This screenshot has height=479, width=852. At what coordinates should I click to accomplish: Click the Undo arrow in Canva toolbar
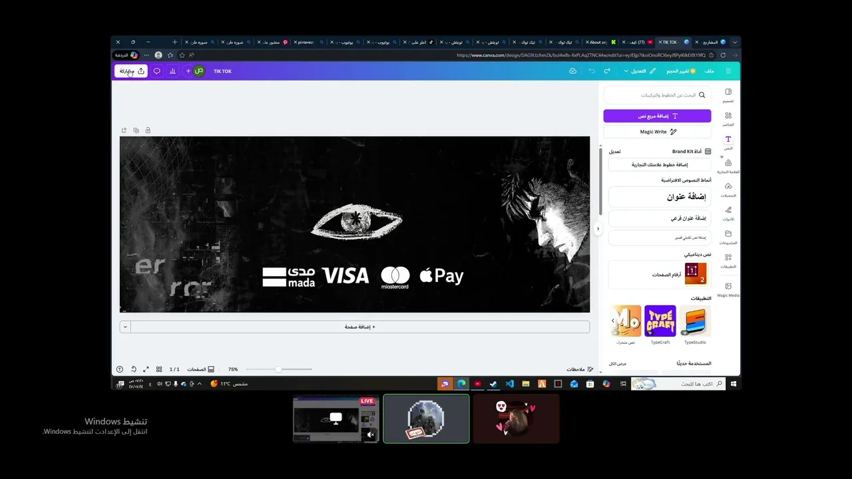point(592,71)
